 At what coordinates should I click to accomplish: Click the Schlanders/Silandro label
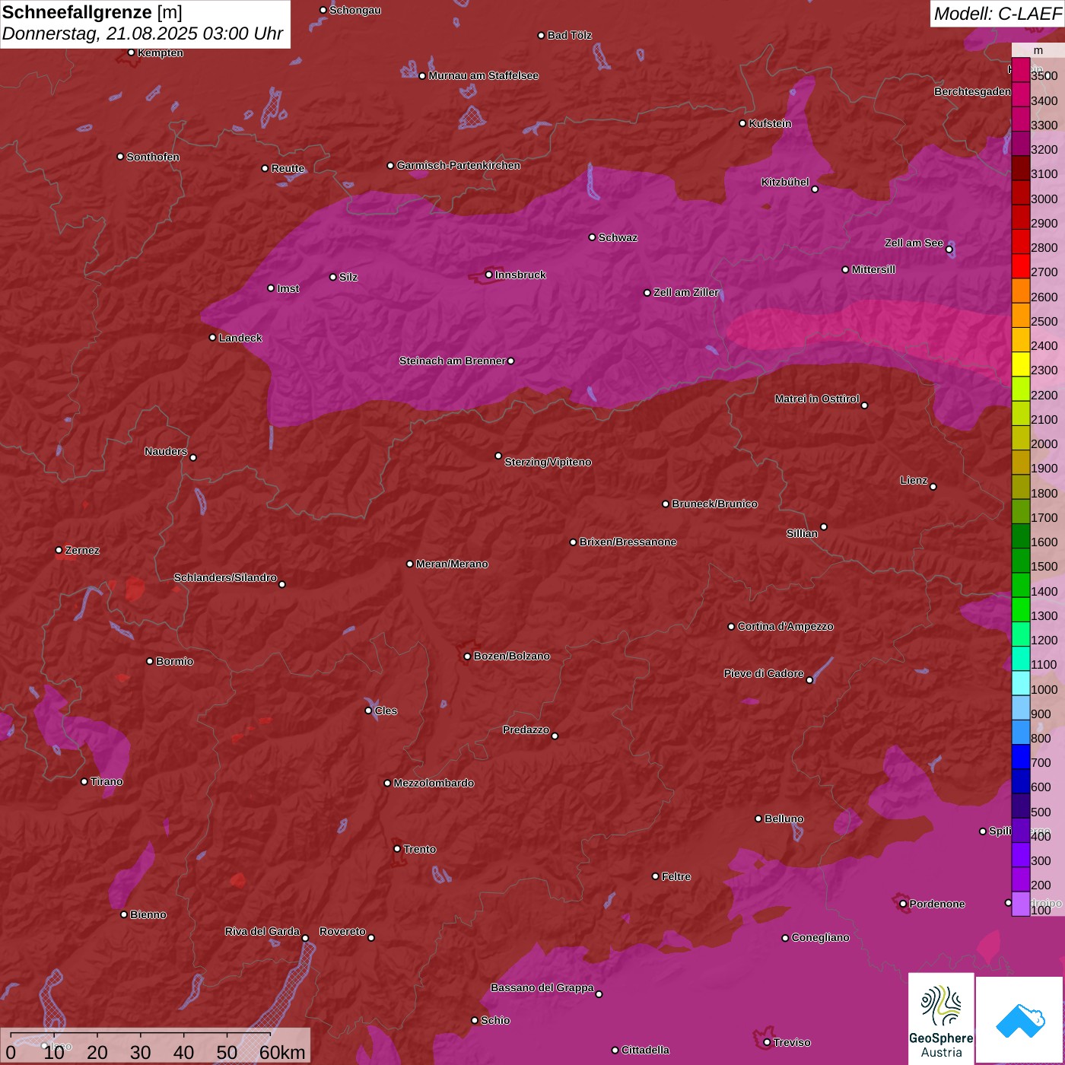point(225,577)
